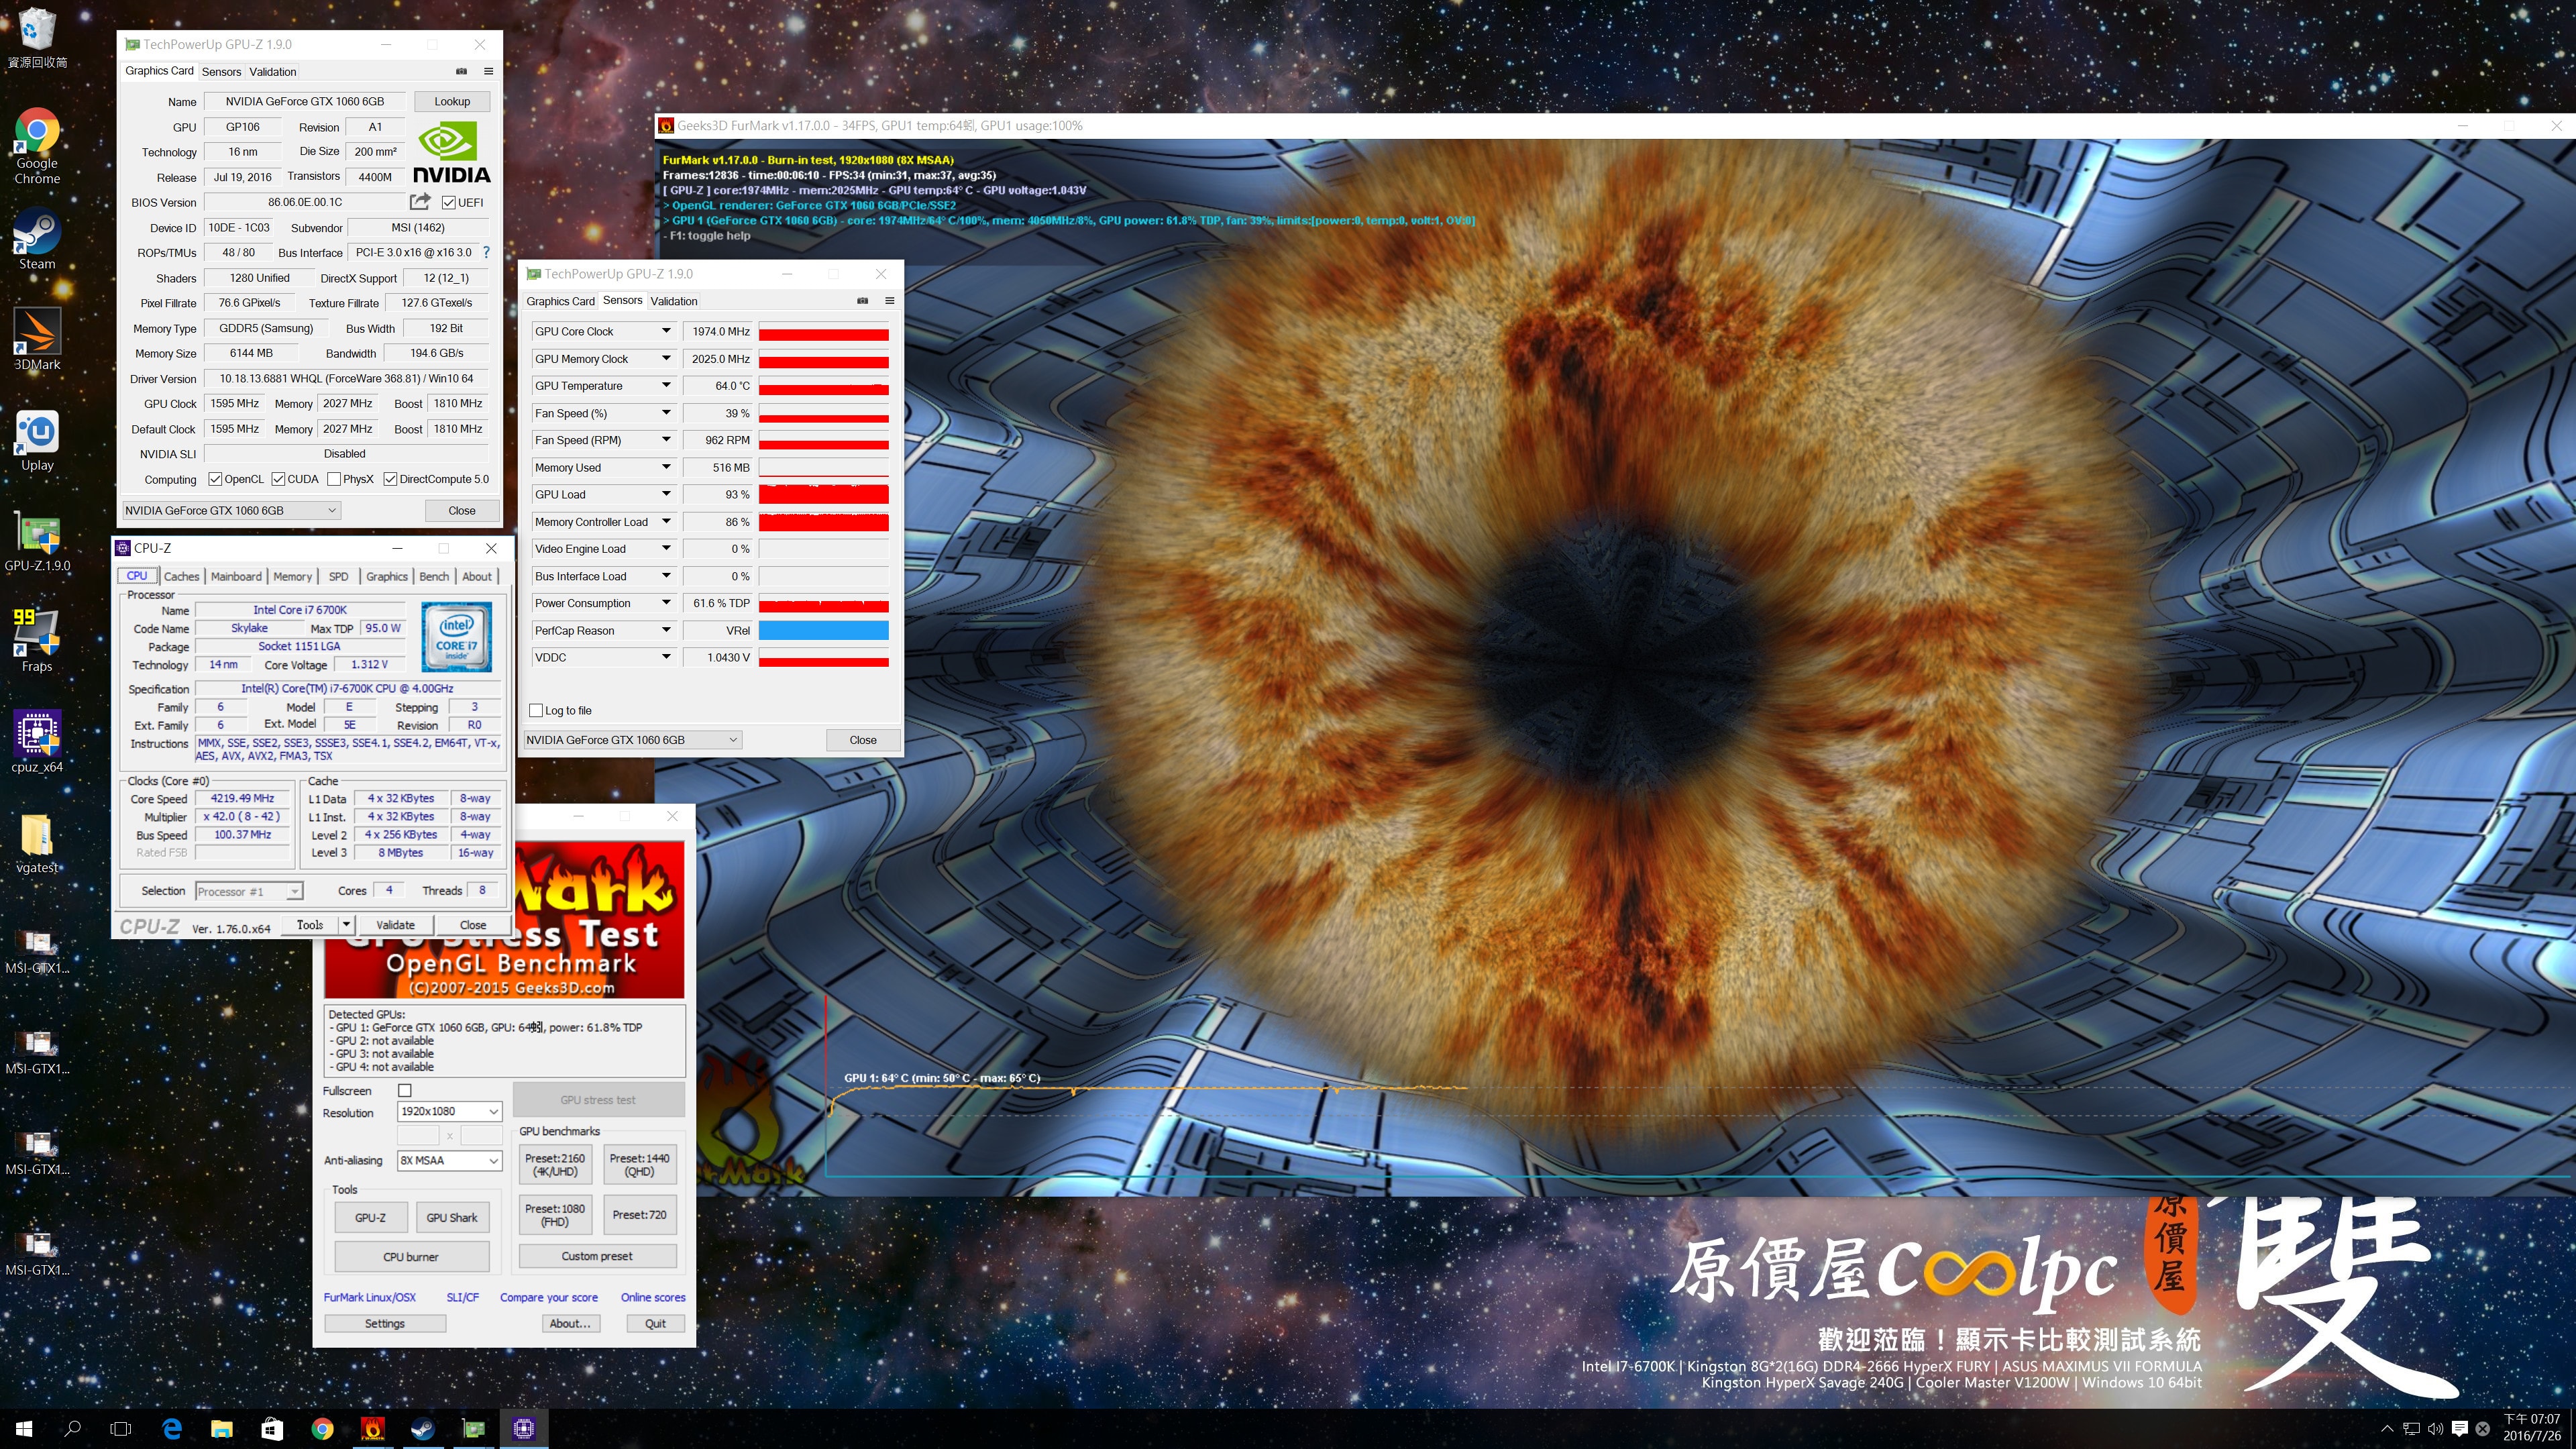Switch to FurMark in the taskbar
The width and height of the screenshot is (2576, 1449).
point(372,1428)
